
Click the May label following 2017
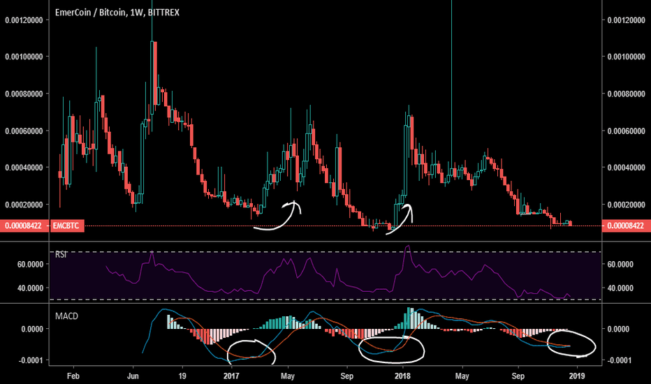(x=287, y=376)
